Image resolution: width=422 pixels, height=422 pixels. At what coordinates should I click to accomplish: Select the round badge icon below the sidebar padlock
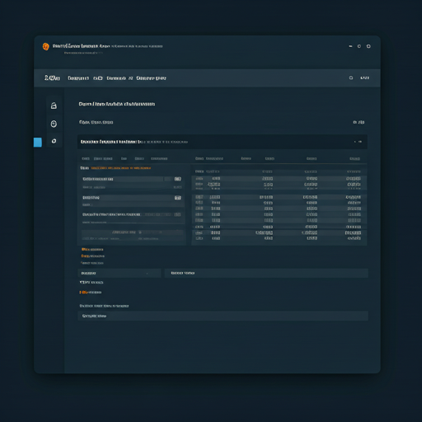pos(54,124)
